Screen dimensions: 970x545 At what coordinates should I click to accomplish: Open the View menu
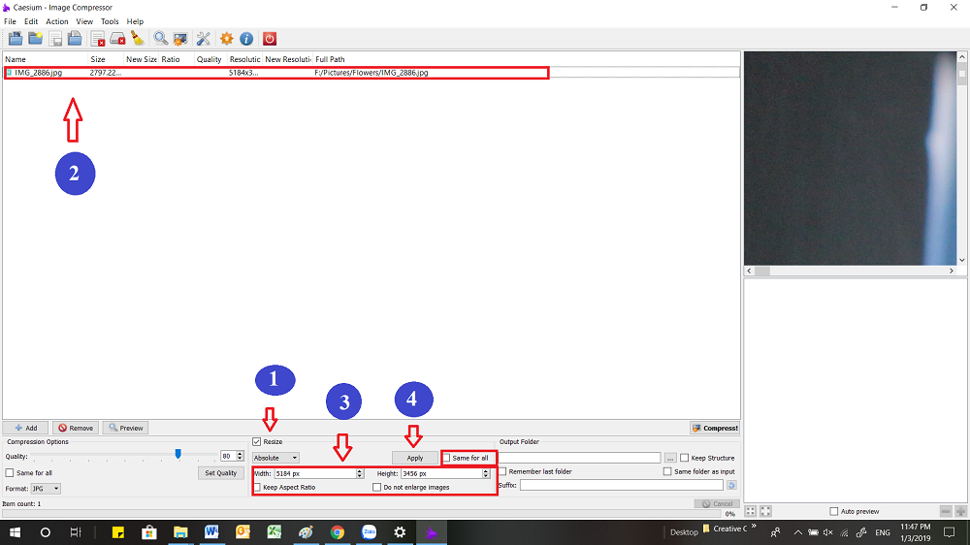pyautogui.click(x=84, y=21)
